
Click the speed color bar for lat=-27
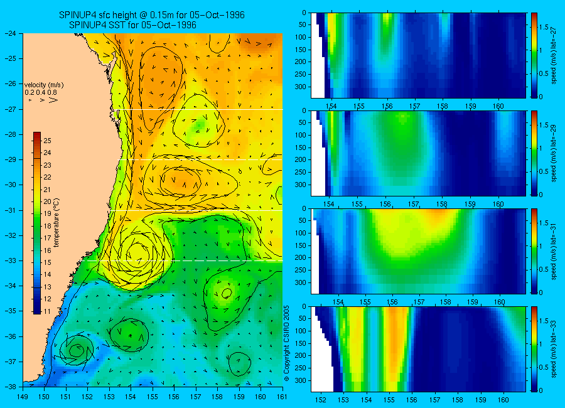point(534,55)
